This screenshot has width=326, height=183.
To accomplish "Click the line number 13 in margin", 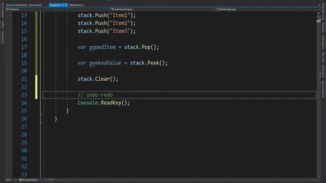I will pos(24,15).
